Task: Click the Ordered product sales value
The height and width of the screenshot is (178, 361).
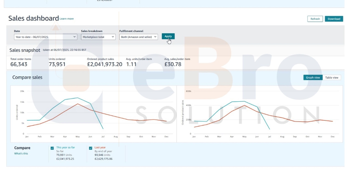Action: point(104,64)
